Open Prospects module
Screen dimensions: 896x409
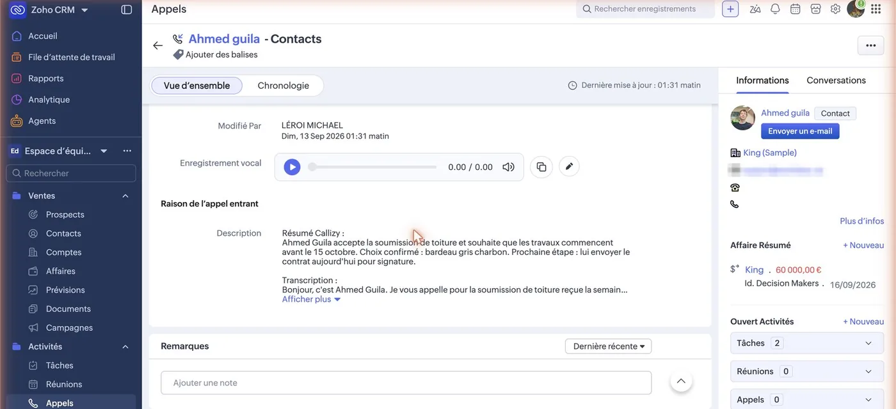point(65,214)
